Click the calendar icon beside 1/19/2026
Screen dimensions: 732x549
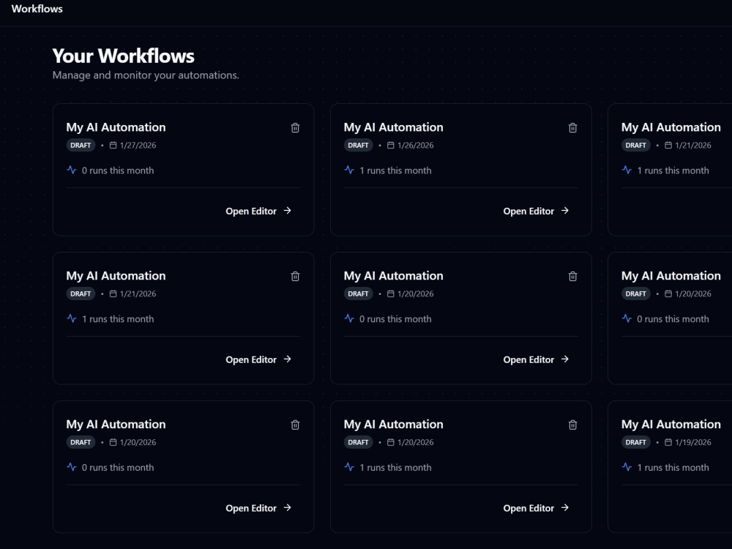(x=668, y=442)
